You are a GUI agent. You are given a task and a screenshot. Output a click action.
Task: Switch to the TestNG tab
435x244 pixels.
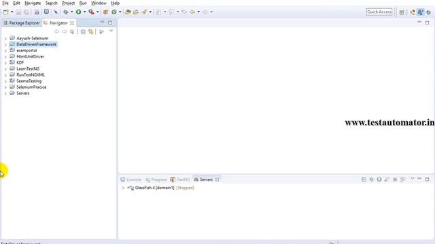pyautogui.click(x=180, y=180)
